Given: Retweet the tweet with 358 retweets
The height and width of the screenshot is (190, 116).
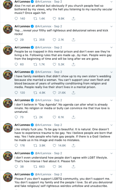Looking at the screenshot, I should [35, 40].
